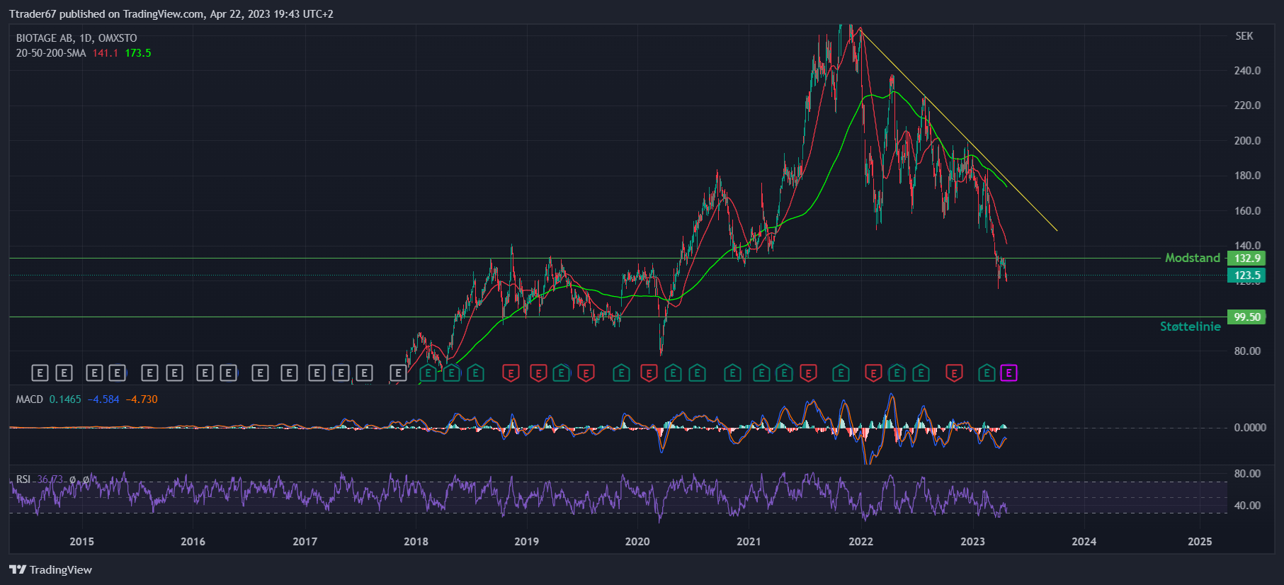Image resolution: width=1284 pixels, height=585 pixels.
Task: Select the green earnings marker beside the purple one
Action: point(987,373)
